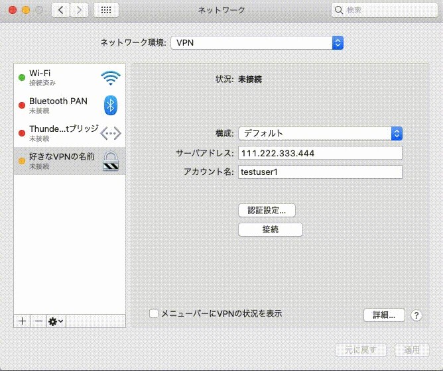Image resolution: width=443 pixels, height=371 pixels.
Task: Enable メニューバーにVPNの状況を表示 checkbox
Action: click(x=154, y=313)
